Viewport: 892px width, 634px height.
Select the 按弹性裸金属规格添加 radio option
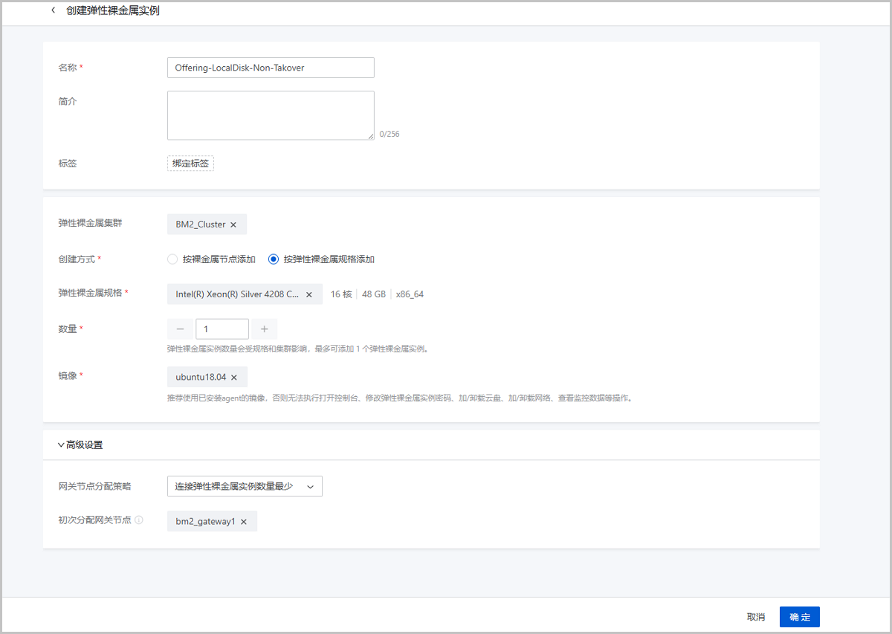[x=274, y=259]
